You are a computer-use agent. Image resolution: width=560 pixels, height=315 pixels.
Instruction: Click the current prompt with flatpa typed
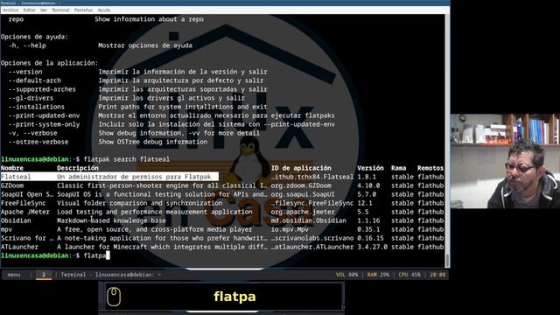[55, 255]
